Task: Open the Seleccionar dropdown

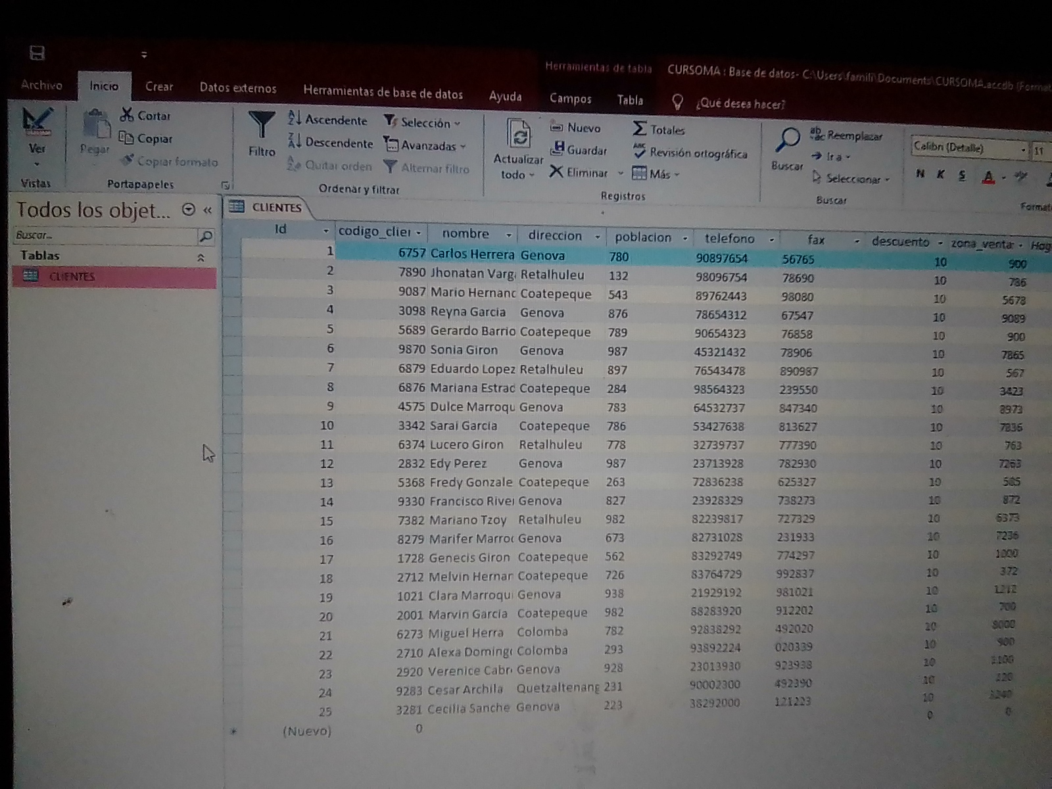Action: pyautogui.click(x=851, y=178)
